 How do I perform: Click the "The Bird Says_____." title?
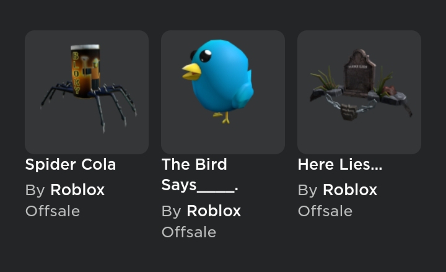tap(200, 175)
